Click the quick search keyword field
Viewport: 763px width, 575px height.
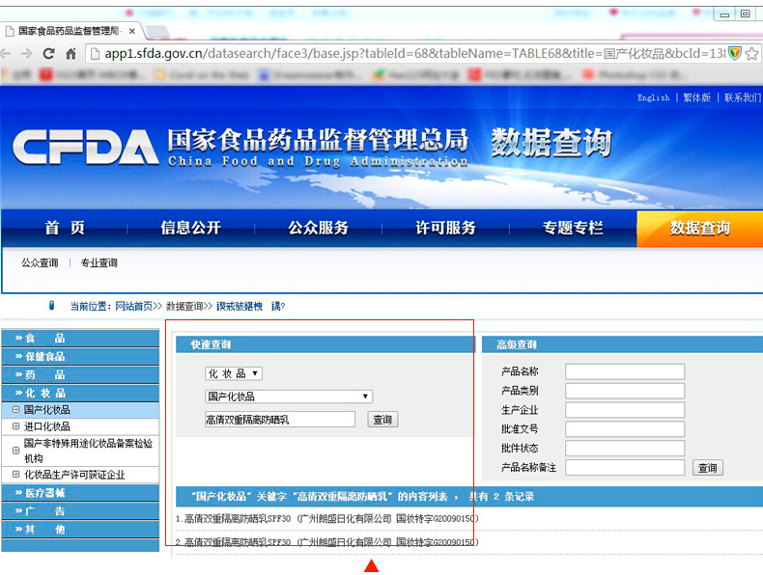tap(280, 420)
